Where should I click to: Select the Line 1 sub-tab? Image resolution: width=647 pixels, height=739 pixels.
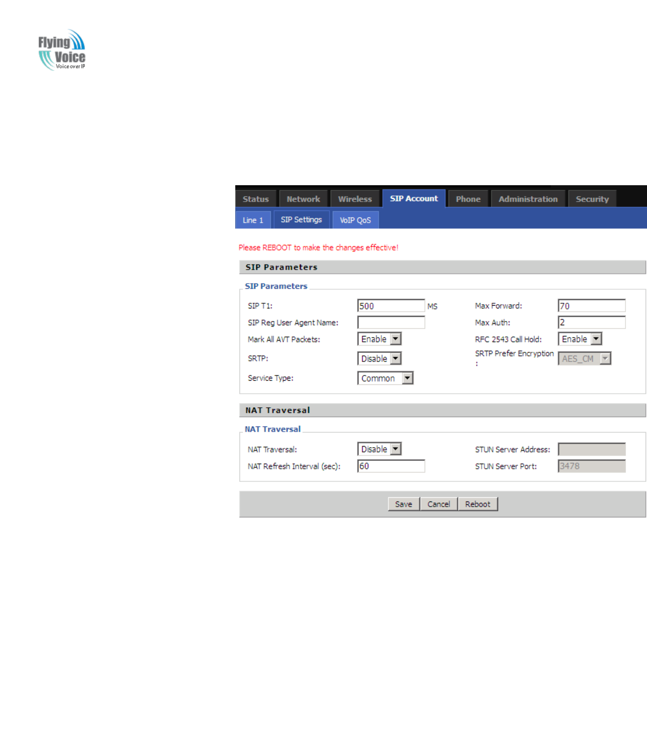coord(253,220)
